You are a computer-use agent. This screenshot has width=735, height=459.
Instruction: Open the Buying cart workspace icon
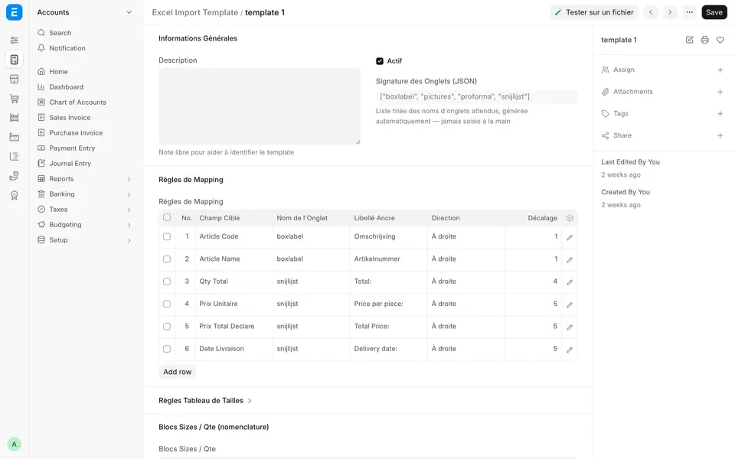tap(14, 99)
